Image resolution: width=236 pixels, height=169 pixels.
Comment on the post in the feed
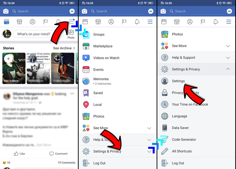point(58,154)
